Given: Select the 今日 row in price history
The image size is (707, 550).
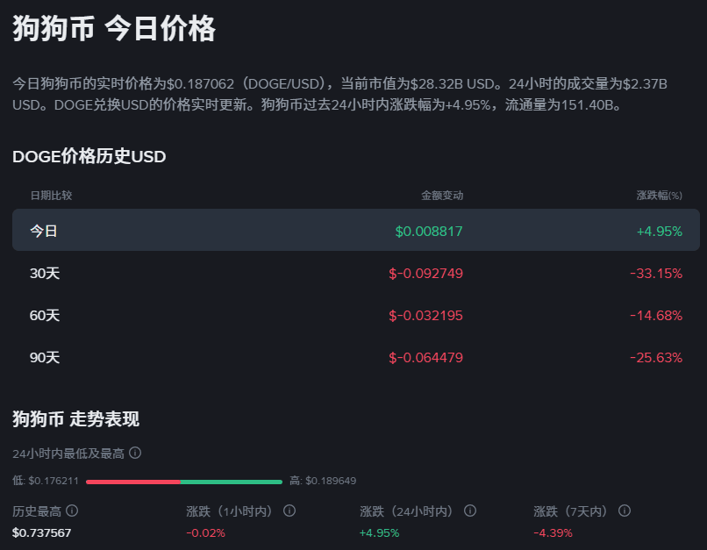Looking at the screenshot, I should click(355, 231).
